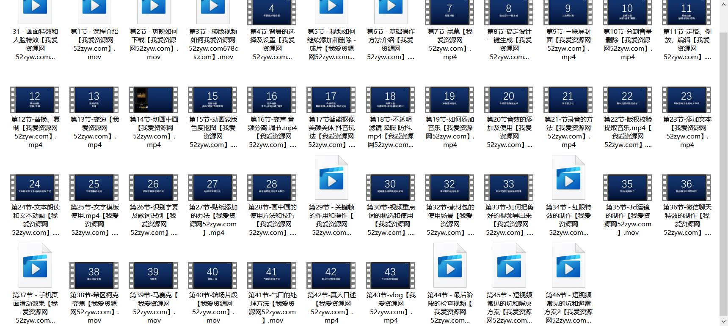
Task: Click thumbnail 27 第27节 贴纸添加的办法
Action: (x=212, y=188)
